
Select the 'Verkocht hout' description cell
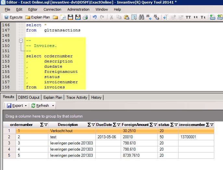[x=72, y=131]
